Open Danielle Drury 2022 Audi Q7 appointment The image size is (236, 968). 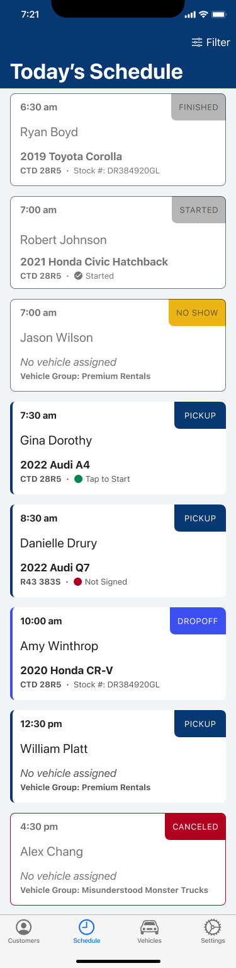[118, 551]
